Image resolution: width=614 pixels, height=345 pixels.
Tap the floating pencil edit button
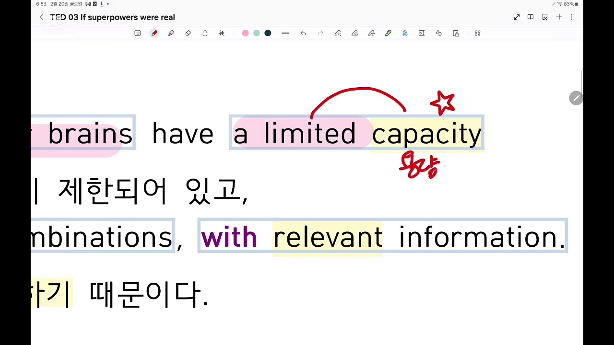coord(576,98)
